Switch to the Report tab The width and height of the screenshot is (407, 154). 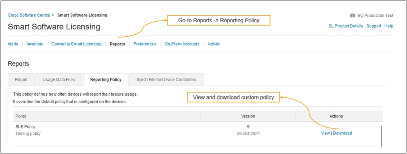coord(21,80)
